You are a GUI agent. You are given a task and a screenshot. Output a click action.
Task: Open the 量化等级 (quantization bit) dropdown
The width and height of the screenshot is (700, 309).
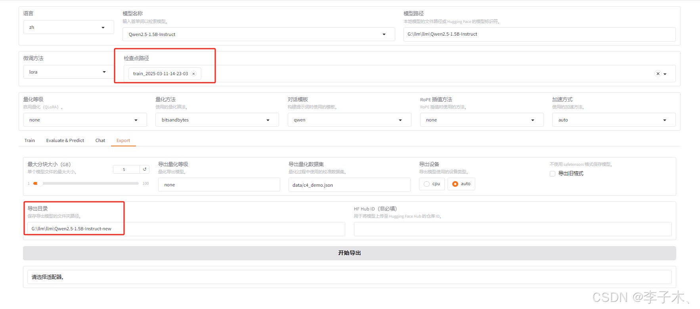tap(85, 120)
